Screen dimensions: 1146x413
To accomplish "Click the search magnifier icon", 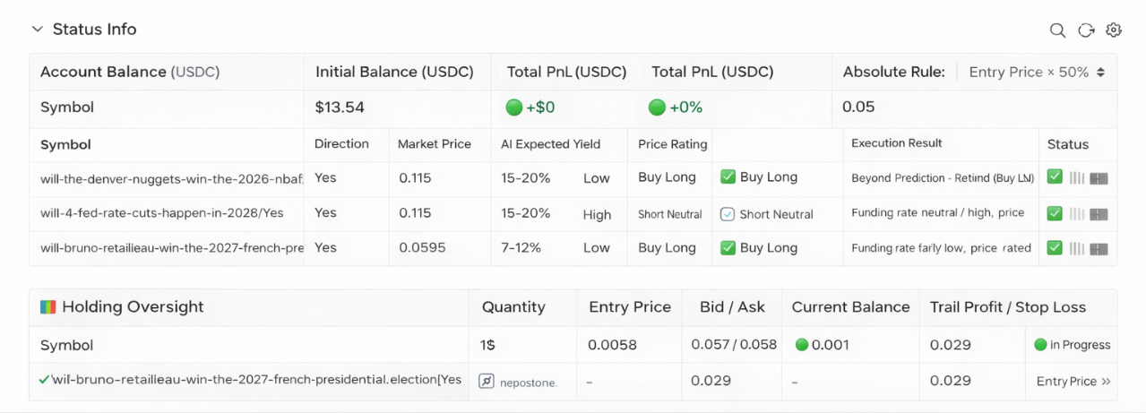I will click(1057, 30).
